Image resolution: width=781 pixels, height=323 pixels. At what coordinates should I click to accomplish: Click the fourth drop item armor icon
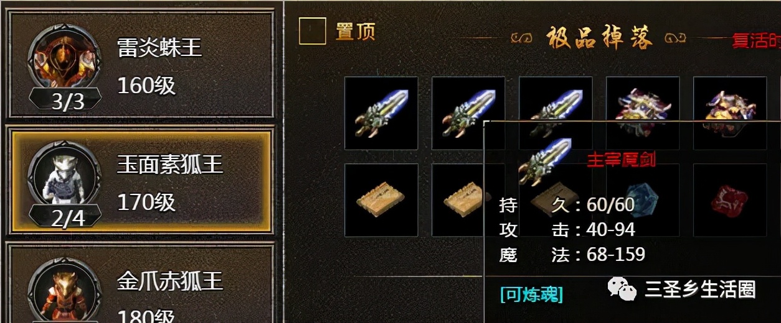[643, 99]
